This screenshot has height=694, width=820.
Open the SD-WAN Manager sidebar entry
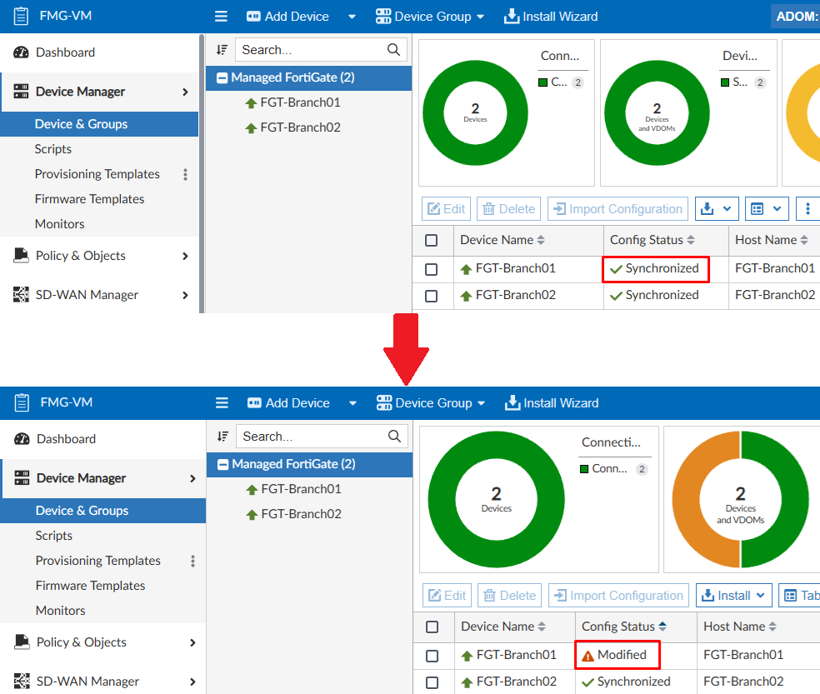82,294
